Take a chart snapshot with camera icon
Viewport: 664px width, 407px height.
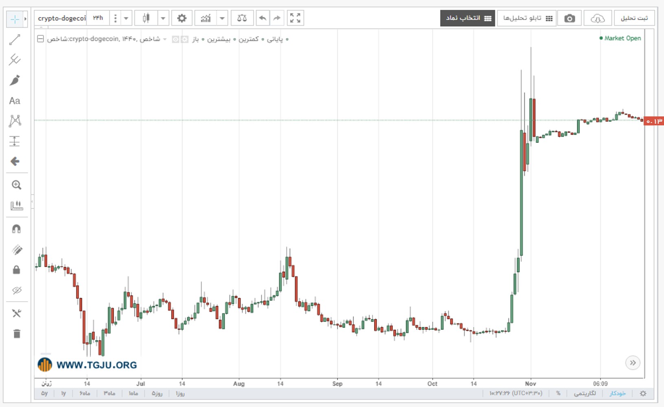pos(570,18)
